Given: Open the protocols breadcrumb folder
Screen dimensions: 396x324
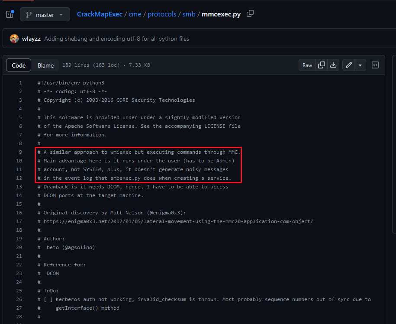Looking at the screenshot, I should 162,13.
